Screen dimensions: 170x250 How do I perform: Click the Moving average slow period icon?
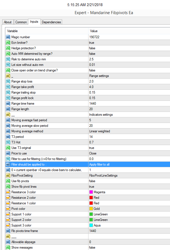point(8,126)
